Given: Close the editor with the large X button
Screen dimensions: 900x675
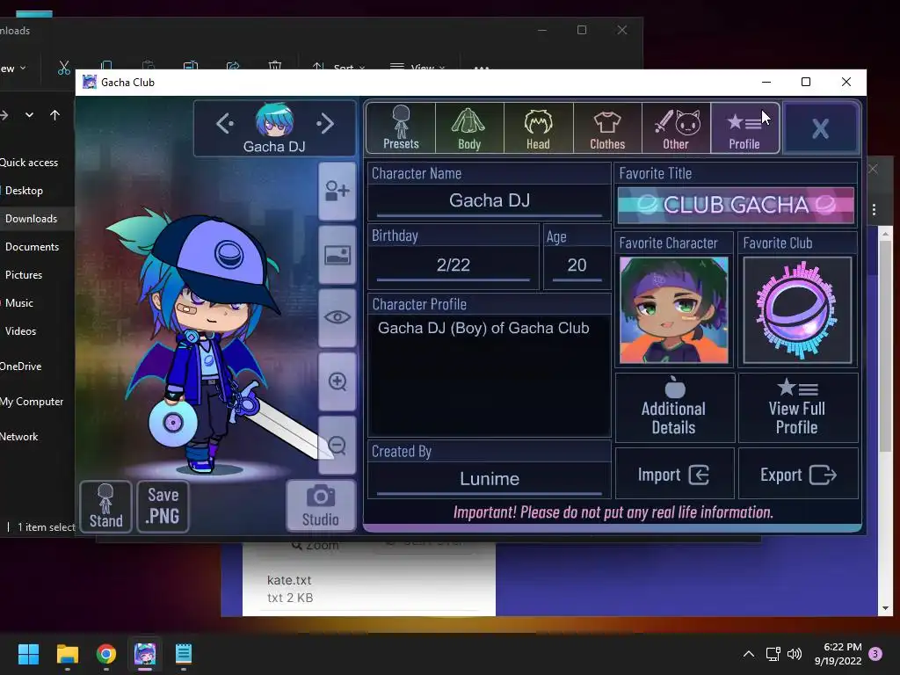Looking at the screenshot, I should 820,127.
